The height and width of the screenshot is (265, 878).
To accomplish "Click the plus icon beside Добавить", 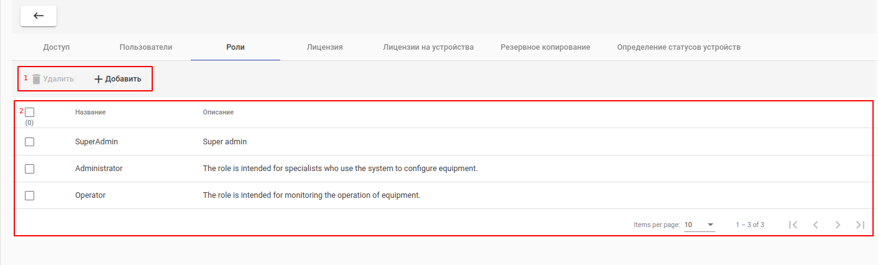I will click(x=98, y=79).
